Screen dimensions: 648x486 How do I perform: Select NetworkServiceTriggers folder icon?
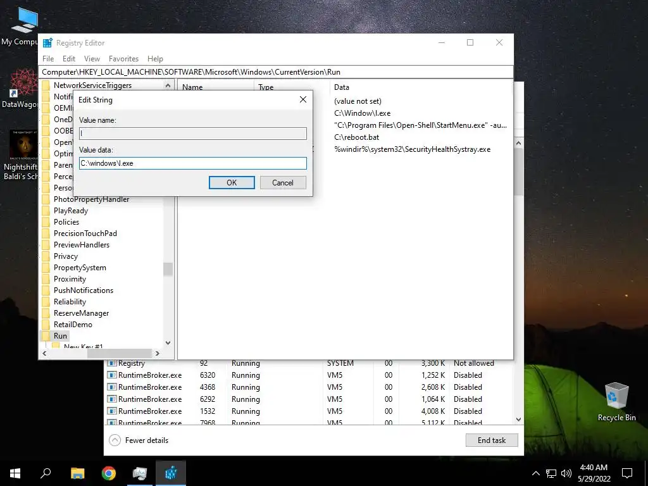coord(46,85)
